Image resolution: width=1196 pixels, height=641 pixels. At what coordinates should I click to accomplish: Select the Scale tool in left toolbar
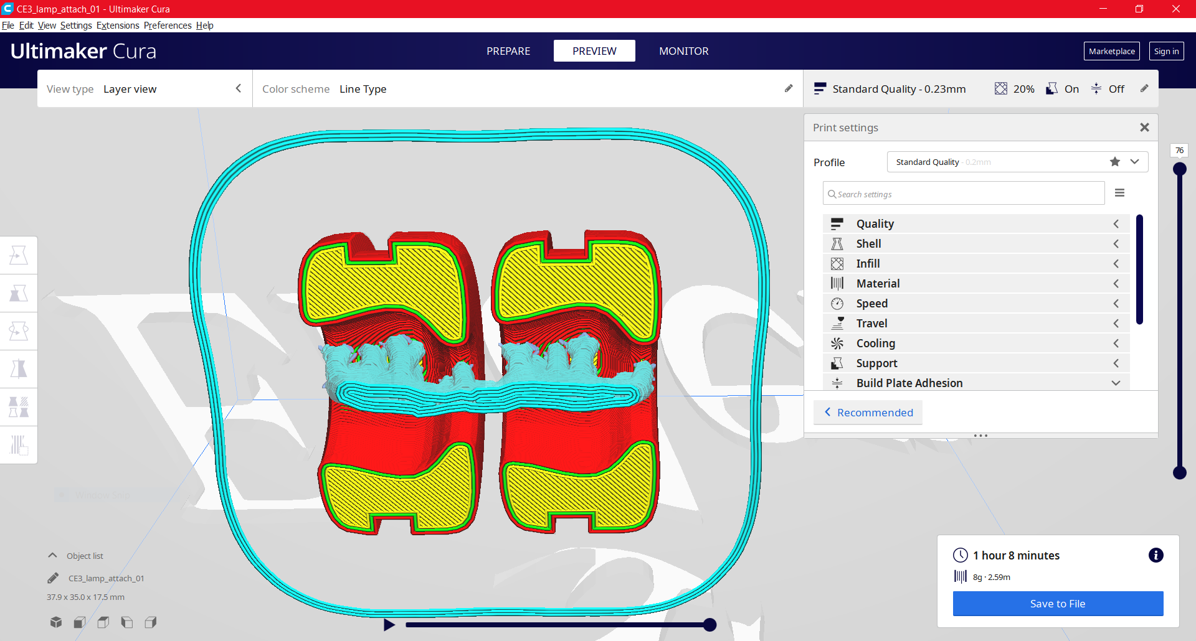[19, 293]
